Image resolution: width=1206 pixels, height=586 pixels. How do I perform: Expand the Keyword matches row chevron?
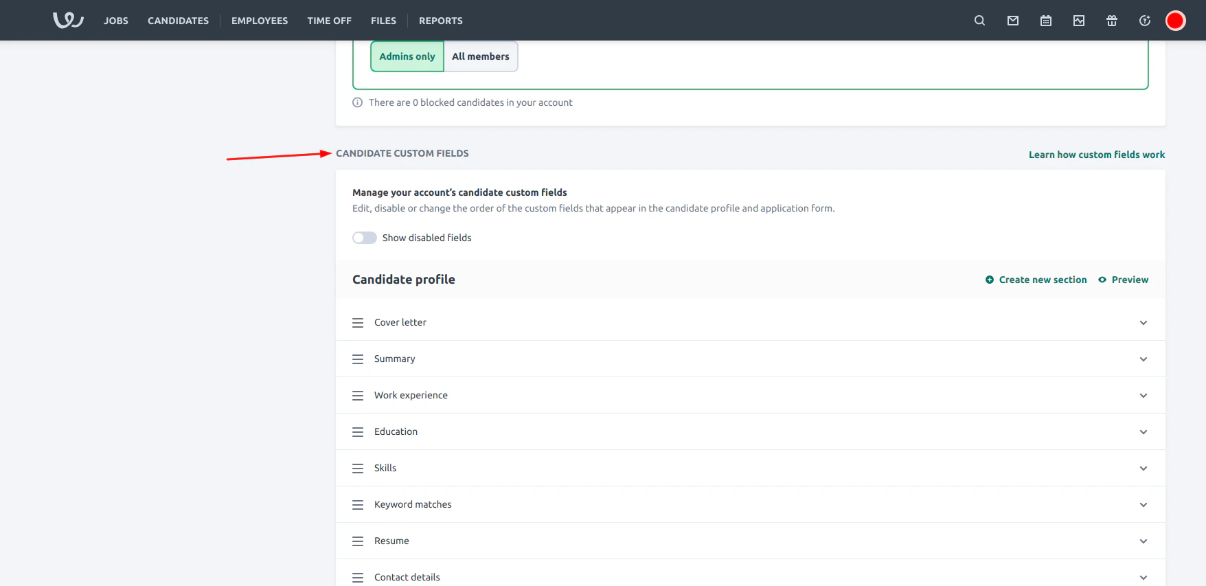click(x=1144, y=505)
